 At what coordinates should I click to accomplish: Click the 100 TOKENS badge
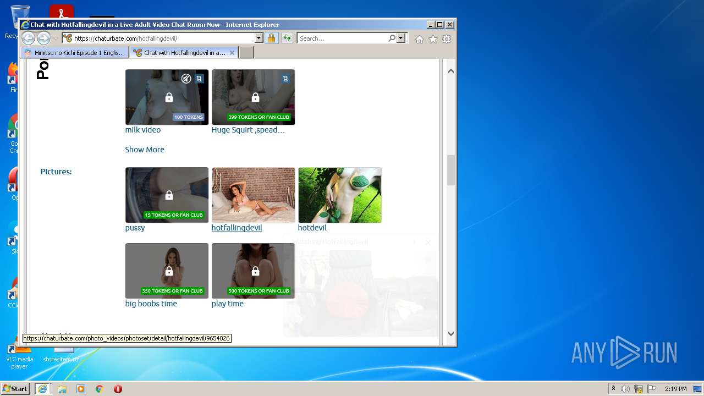point(189,117)
